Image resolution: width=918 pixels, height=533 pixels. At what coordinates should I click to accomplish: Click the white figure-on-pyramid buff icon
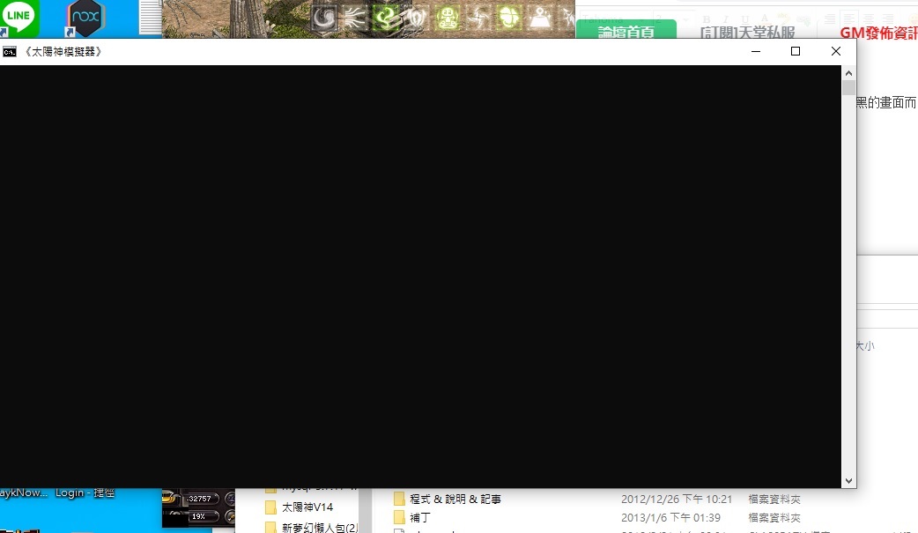[540, 18]
